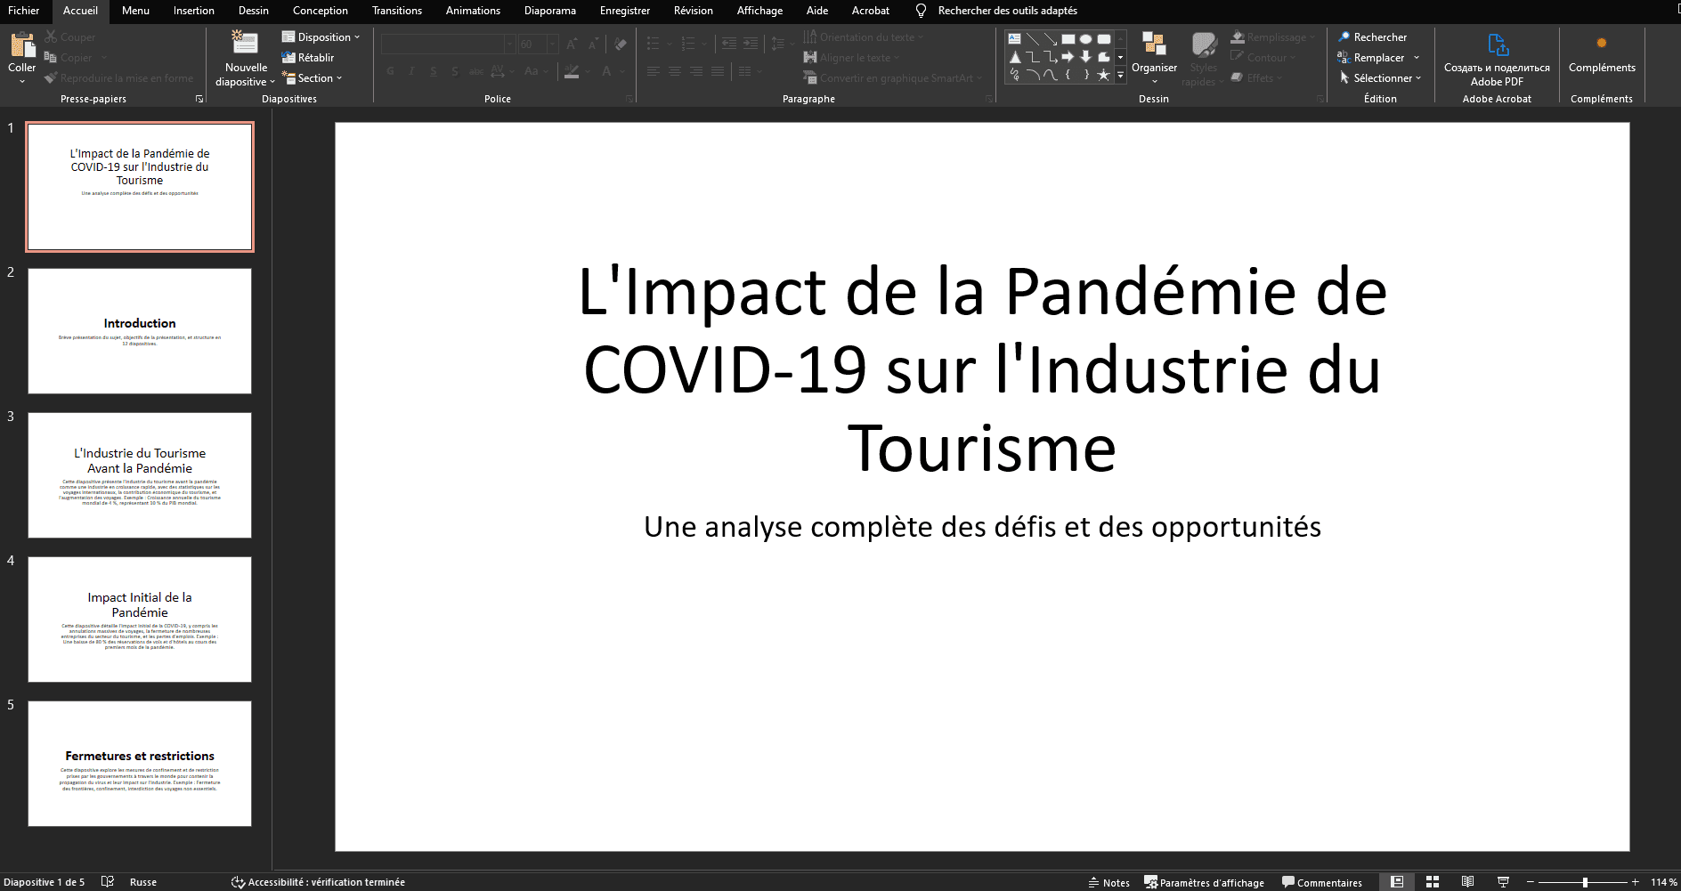Viewport: 1681px width, 891px height.
Task: Select the rectangle shape in the Dessin gallery
Action: (x=1068, y=37)
